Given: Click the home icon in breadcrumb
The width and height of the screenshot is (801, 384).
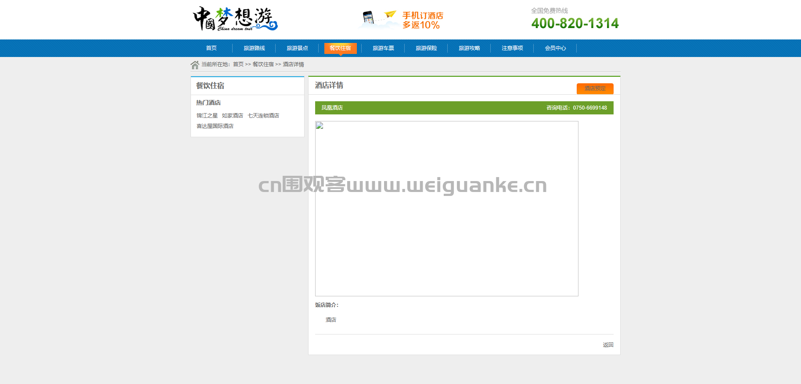Looking at the screenshot, I should click(x=195, y=65).
